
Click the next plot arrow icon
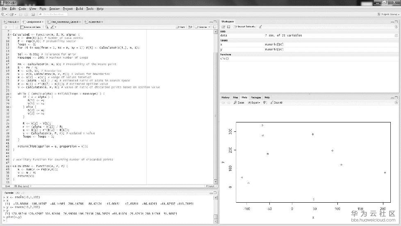pyautogui.click(x=229, y=103)
